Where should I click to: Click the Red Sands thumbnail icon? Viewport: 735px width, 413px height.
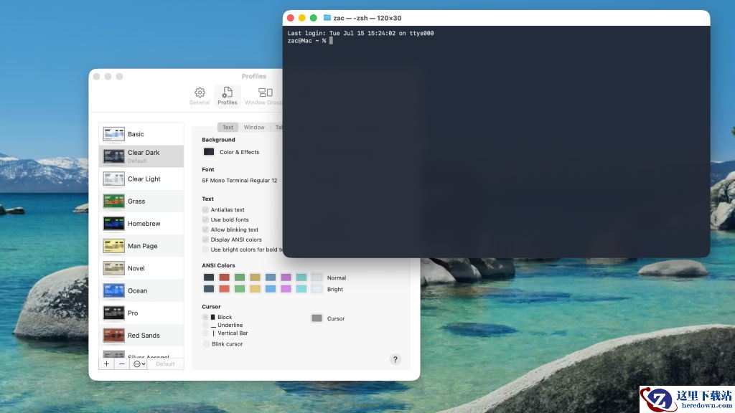(x=113, y=336)
